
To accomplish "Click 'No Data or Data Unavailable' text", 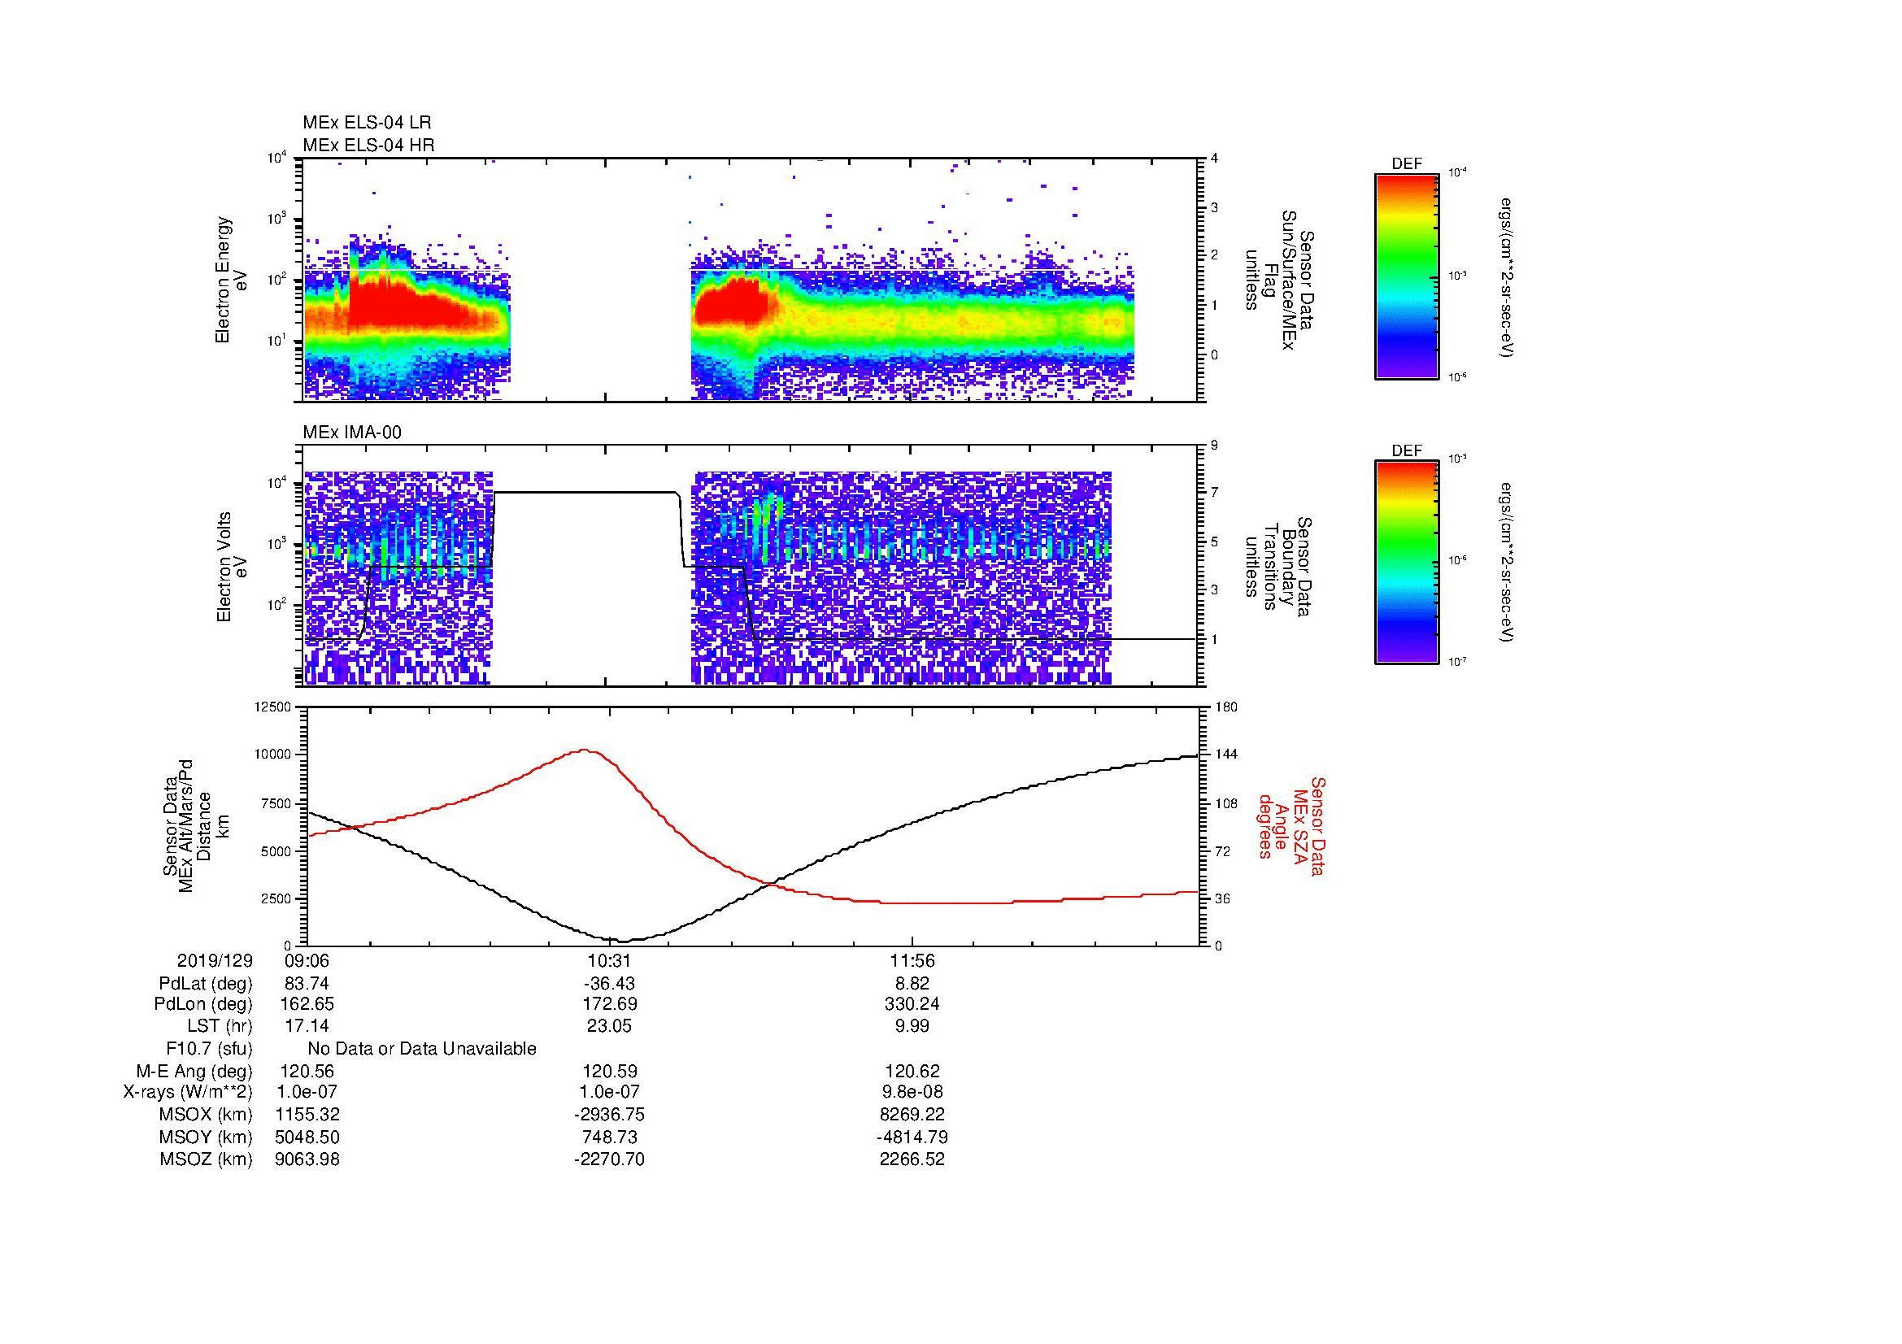I will point(422,1048).
